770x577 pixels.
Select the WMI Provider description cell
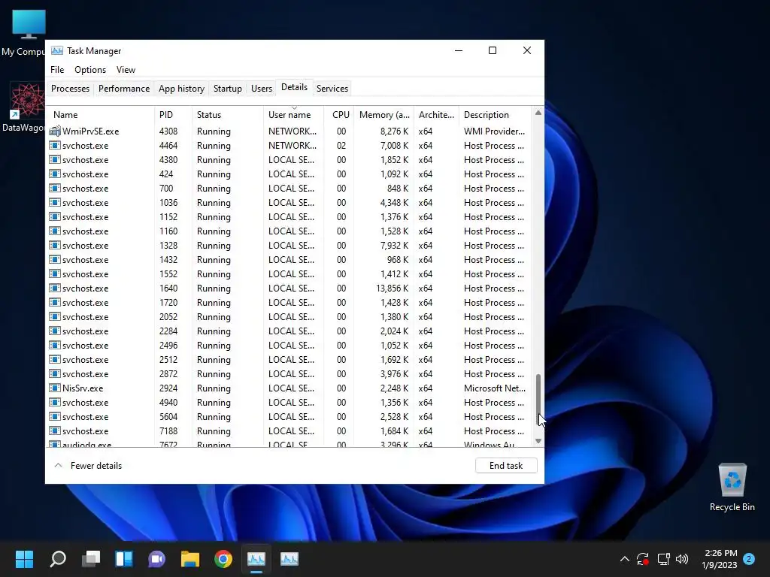[494, 131]
